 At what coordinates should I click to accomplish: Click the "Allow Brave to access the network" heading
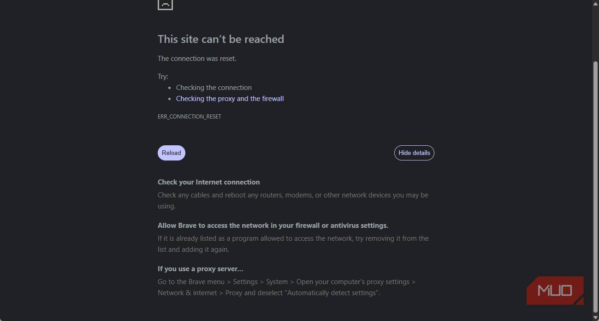coord(273,226)
